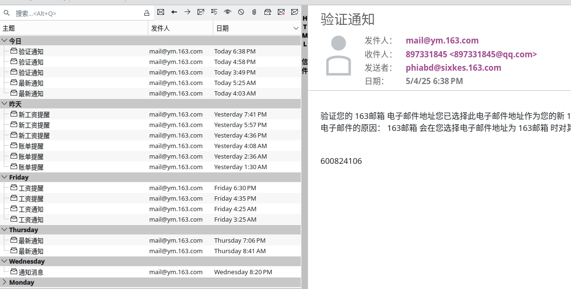The image size is (571, 289).
Task: Filter messages with attachments via paperclip
Action: click(x=254, y=12)
